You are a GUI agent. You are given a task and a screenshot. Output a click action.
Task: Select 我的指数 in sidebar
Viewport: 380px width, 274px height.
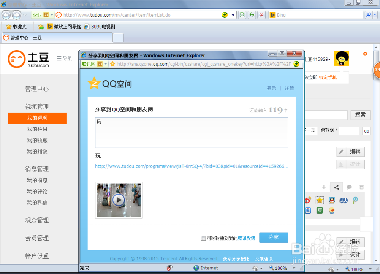click(37, 151)
